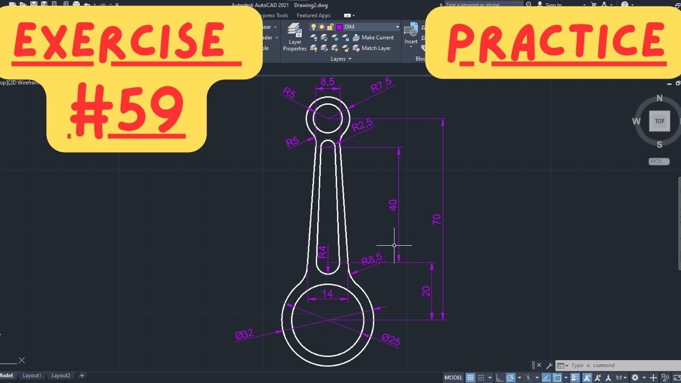This screenshot has height=383, width=681.
Task: Switch to the Layout2 tab
Action: pyautogui.click(x=61, y=376)
